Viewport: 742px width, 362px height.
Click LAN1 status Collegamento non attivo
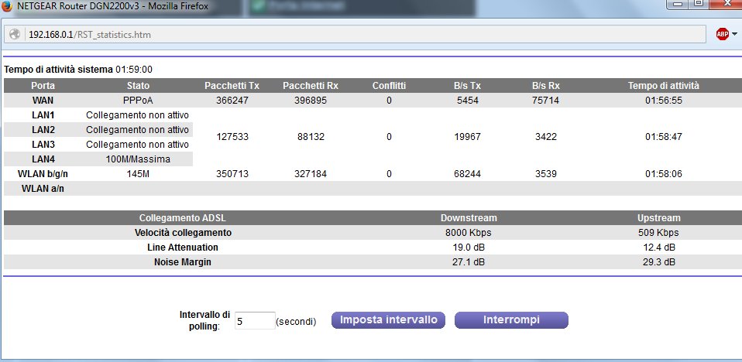pyautogui.click(x=137, y=114)
